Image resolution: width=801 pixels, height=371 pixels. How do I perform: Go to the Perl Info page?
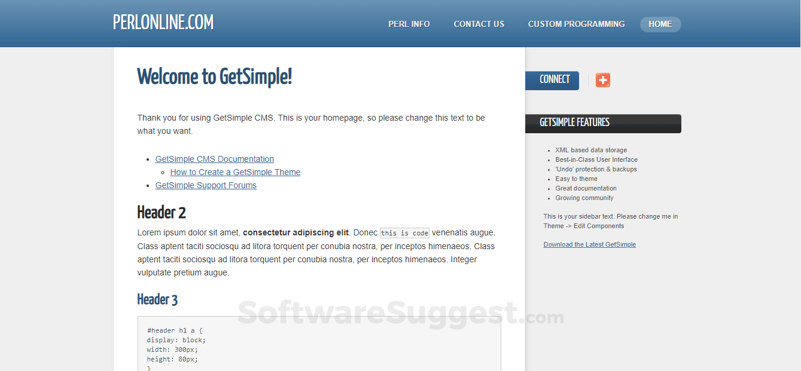point(409,24)
